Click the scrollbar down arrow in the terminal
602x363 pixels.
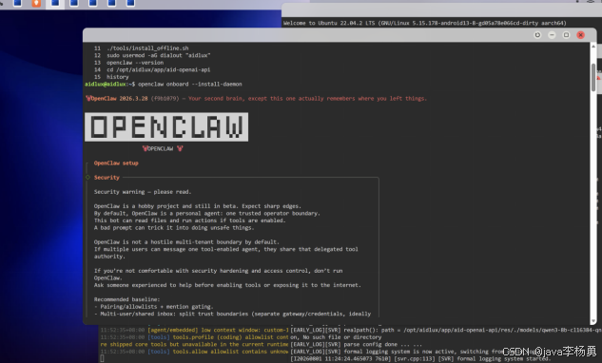point(593,321)
